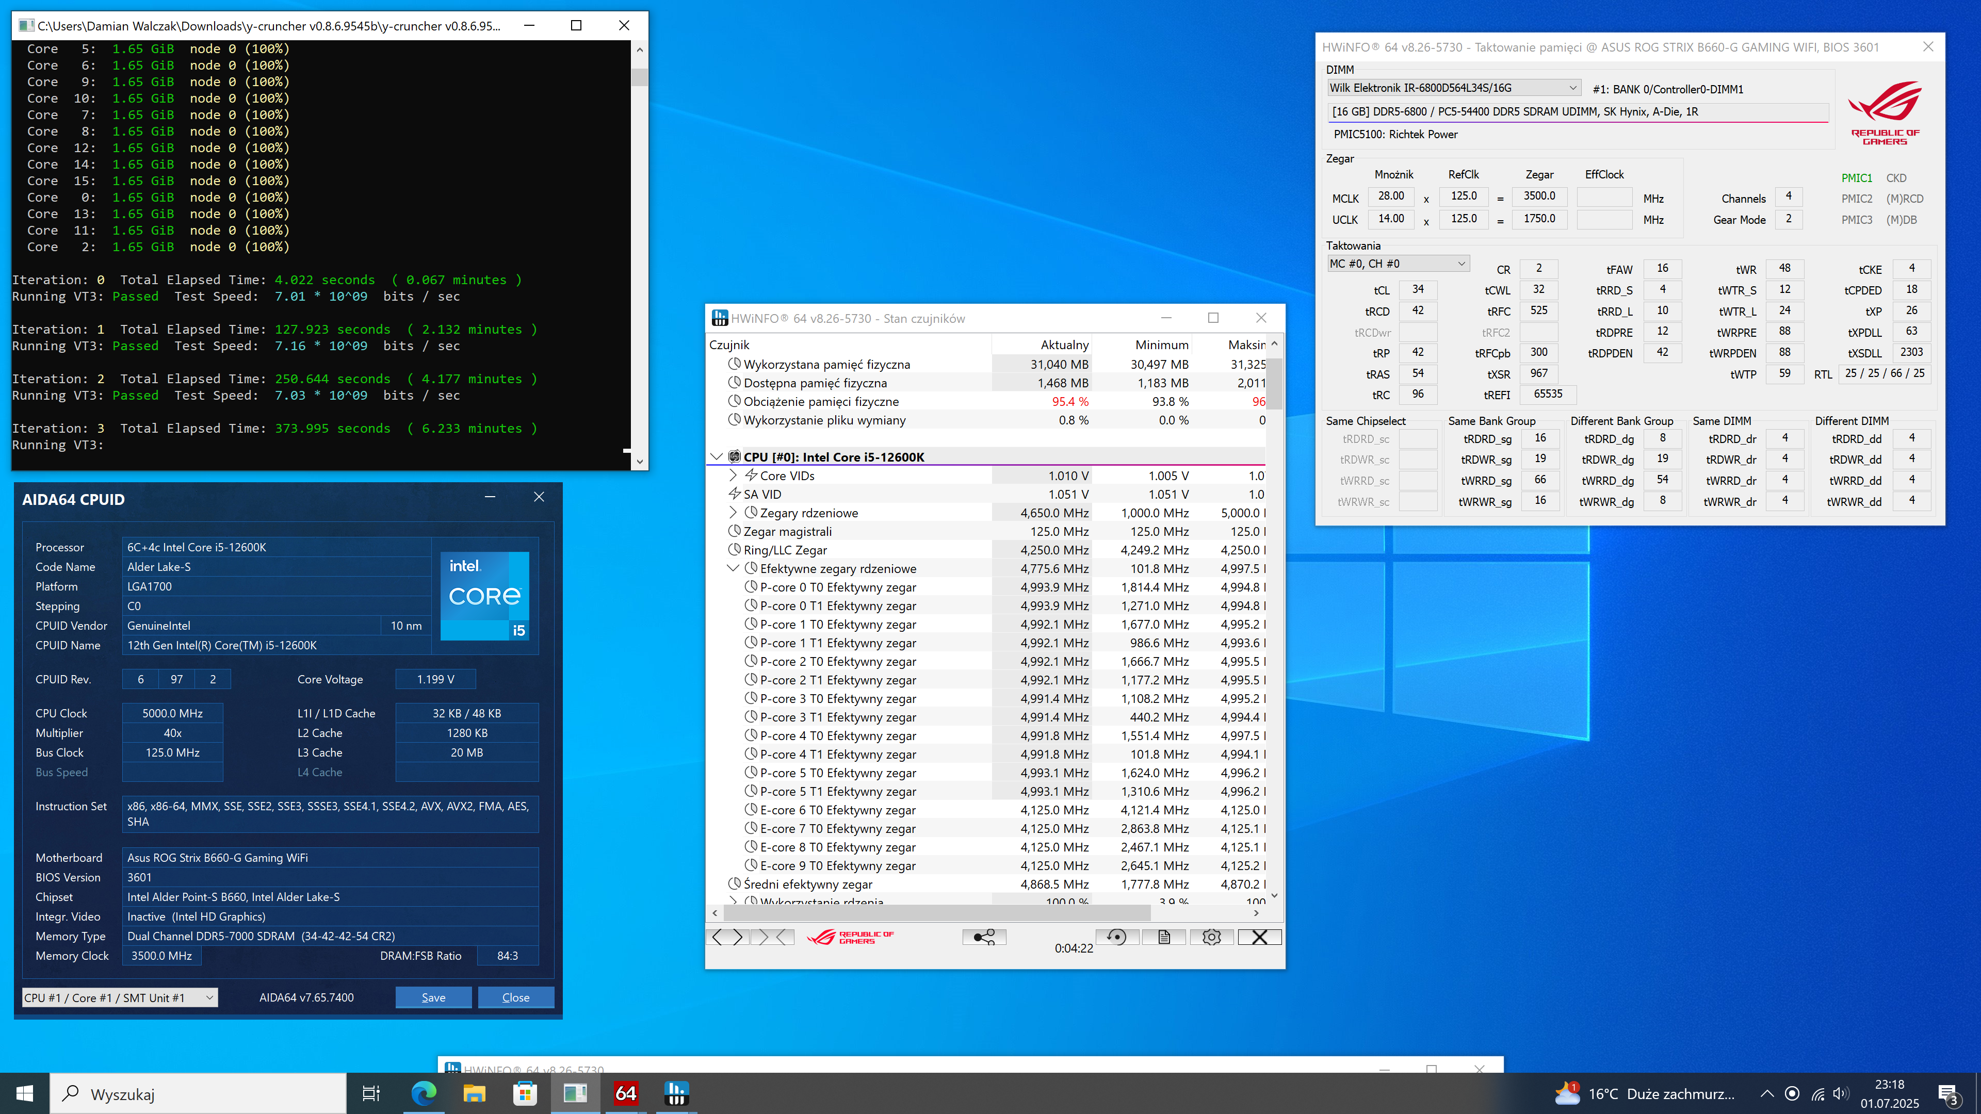Open the log file document icon
This screenshot has height=1114, width=1981.
tap(1163, 937)
